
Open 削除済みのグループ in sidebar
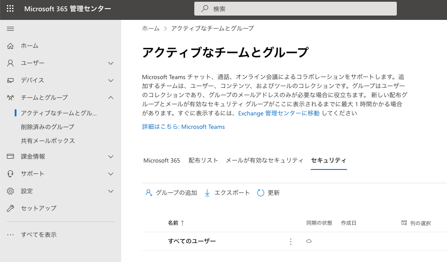coord(47,127)
